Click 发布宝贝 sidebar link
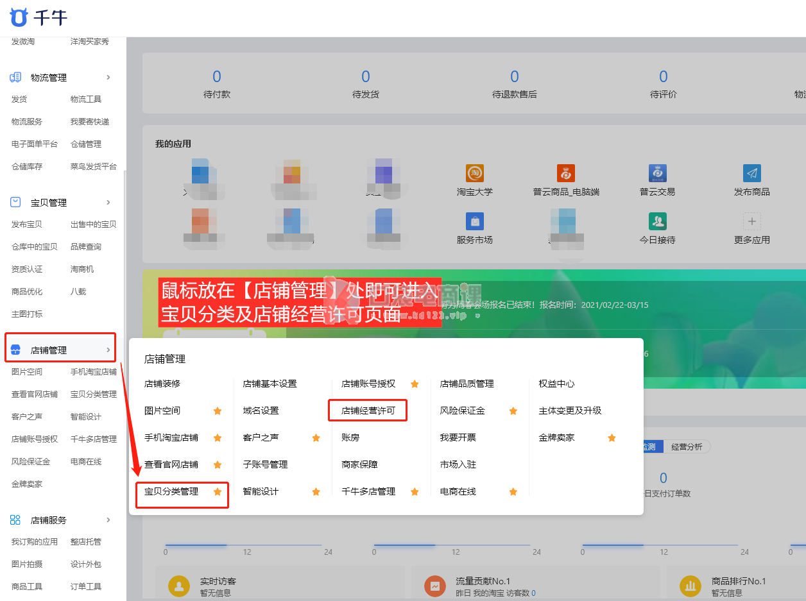Screen dimensions: 806x601 (x=27, y=224)
